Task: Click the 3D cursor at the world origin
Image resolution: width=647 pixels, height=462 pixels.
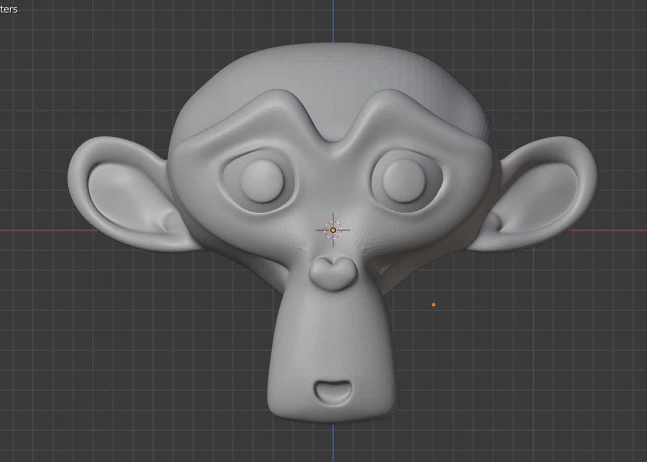Action: (333, 230)
